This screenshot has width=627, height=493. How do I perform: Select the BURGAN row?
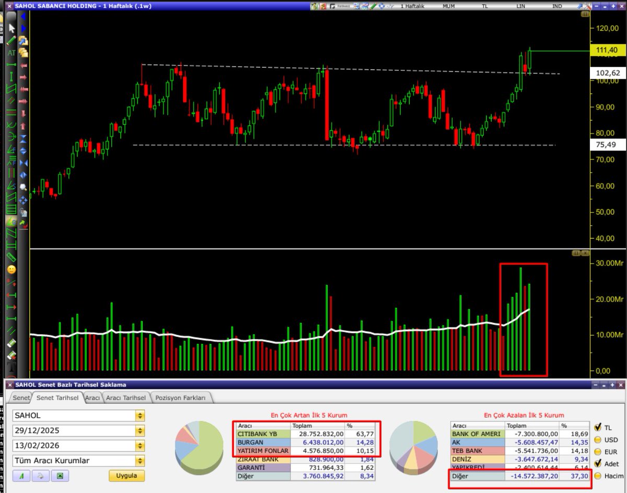tap(307, 442)
